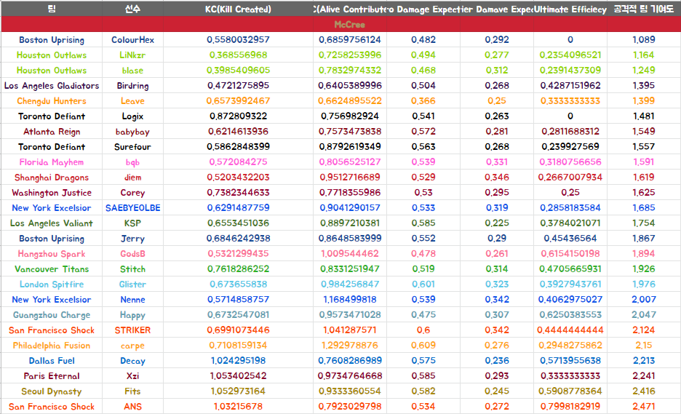
Task: Select the Los Angeles Gladiators team cell
Action: coord(52,86)
